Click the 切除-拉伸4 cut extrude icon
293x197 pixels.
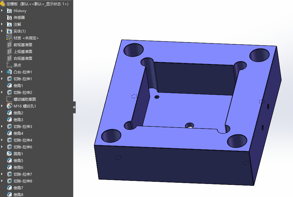tap(9, 140)
